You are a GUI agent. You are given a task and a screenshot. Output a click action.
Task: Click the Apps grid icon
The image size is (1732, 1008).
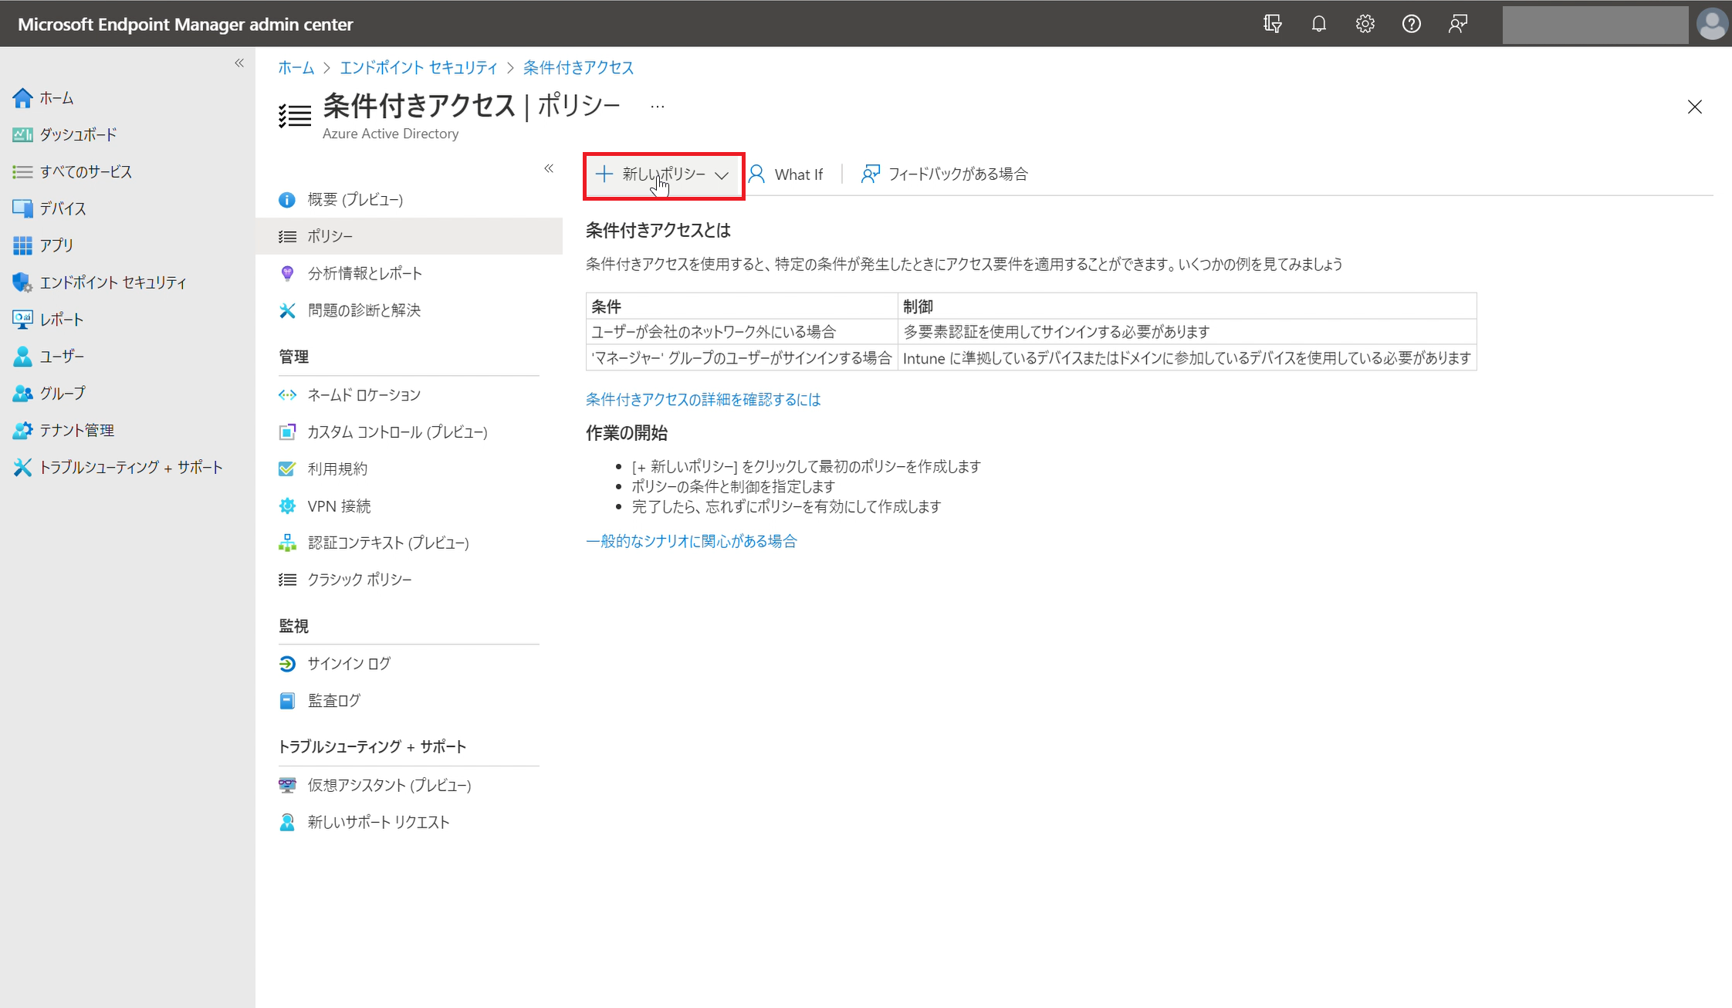[22, 245]
